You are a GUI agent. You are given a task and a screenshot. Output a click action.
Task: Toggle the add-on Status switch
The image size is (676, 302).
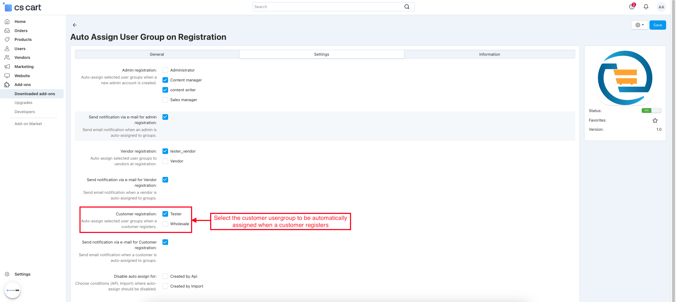click(651, 111)
